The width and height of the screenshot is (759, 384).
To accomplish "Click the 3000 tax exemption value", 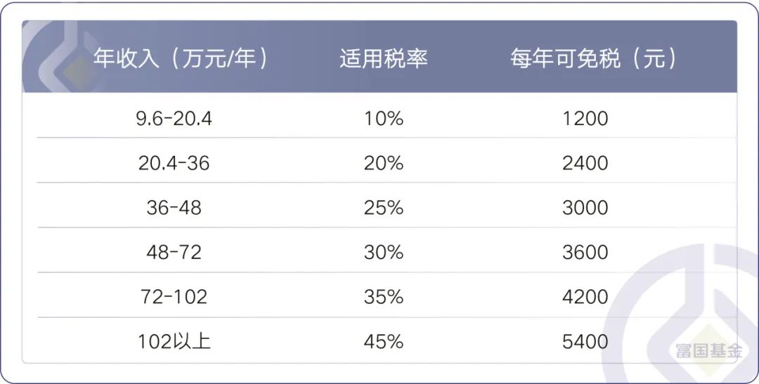I will pos(585,208).
